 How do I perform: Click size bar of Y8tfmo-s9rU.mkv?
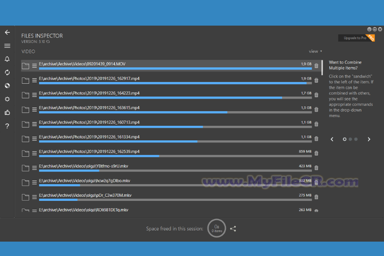(x=175, y=171)
